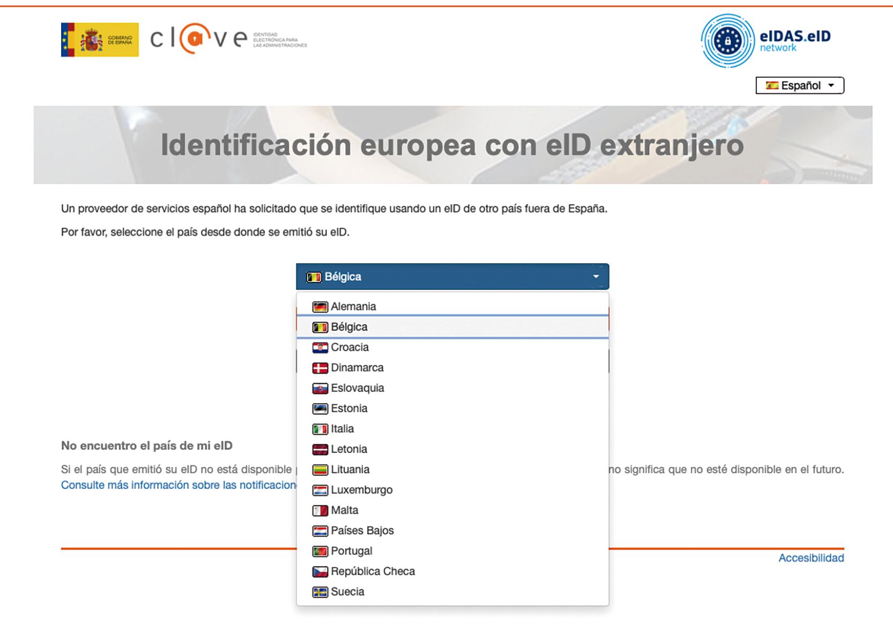Select Portugal option
Image resolution: width=893 pixels, height=633 pixels.
tap(452, 551)
